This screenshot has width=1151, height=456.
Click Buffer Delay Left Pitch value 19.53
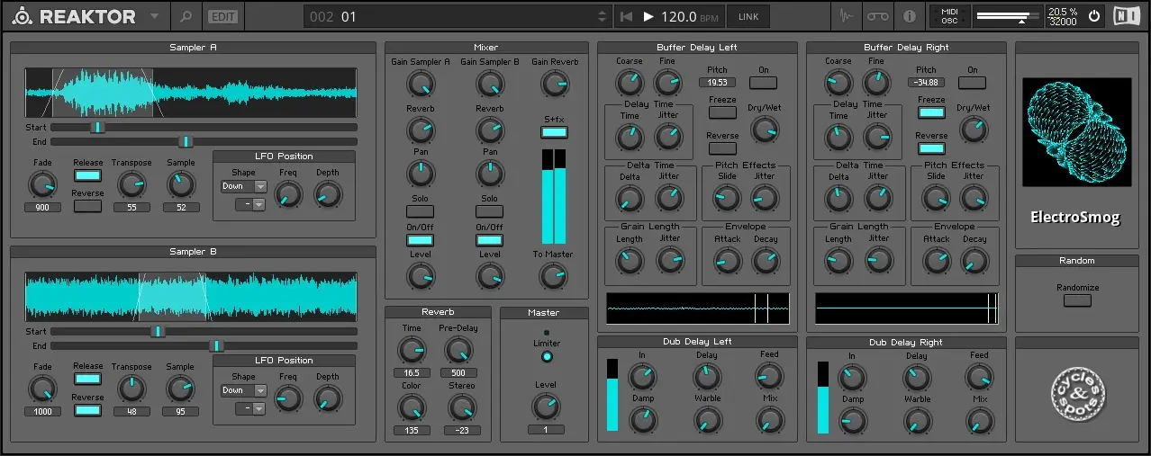point(717,83)
